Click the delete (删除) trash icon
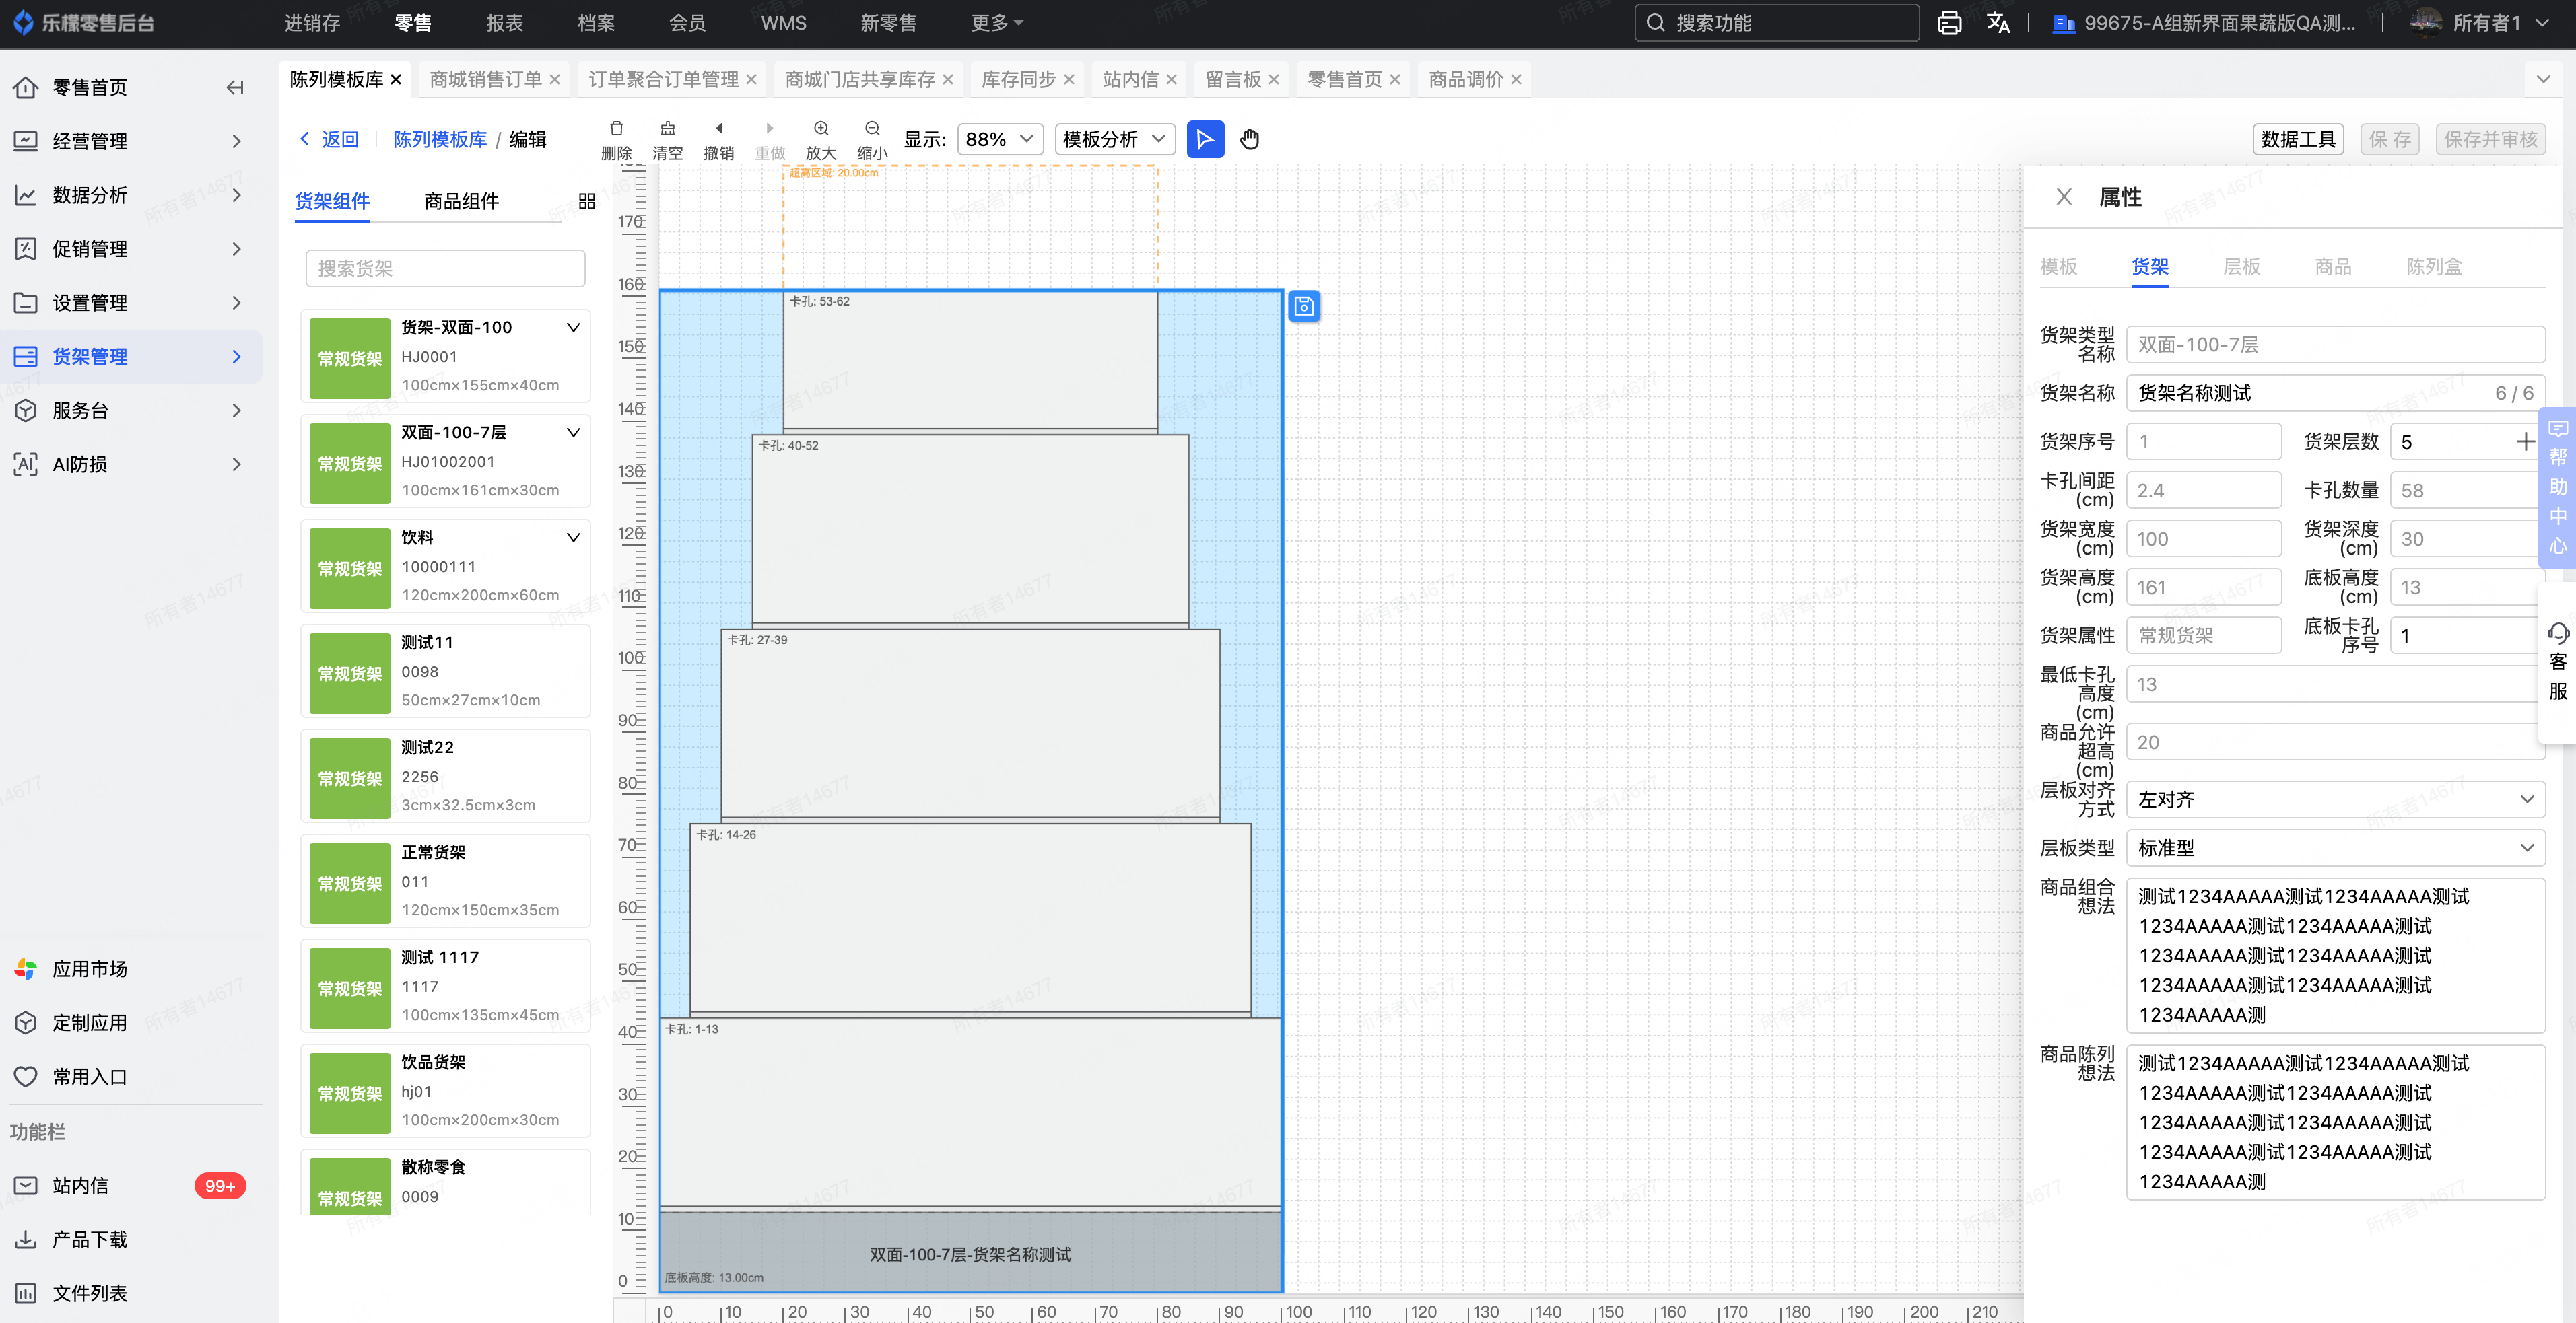The image size is (2576, 1323). (x=616, y=129)
